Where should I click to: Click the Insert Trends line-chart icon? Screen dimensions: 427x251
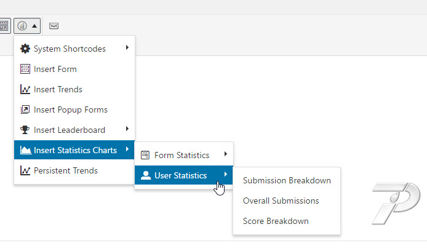[25, 89]
